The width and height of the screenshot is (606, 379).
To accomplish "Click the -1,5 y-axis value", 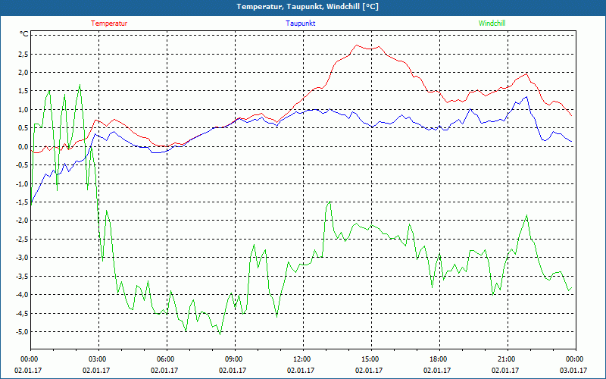I will [22, 202].
